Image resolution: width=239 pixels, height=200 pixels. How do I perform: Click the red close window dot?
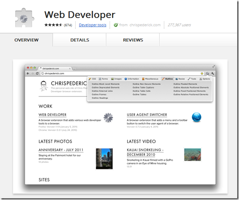28,68
